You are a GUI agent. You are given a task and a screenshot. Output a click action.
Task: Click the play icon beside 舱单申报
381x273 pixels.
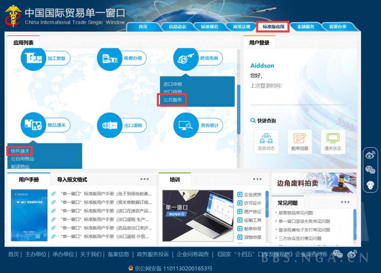pos(240,228)
